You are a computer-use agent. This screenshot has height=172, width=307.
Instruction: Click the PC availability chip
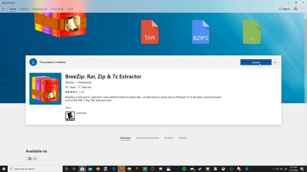tap(32, 159)
